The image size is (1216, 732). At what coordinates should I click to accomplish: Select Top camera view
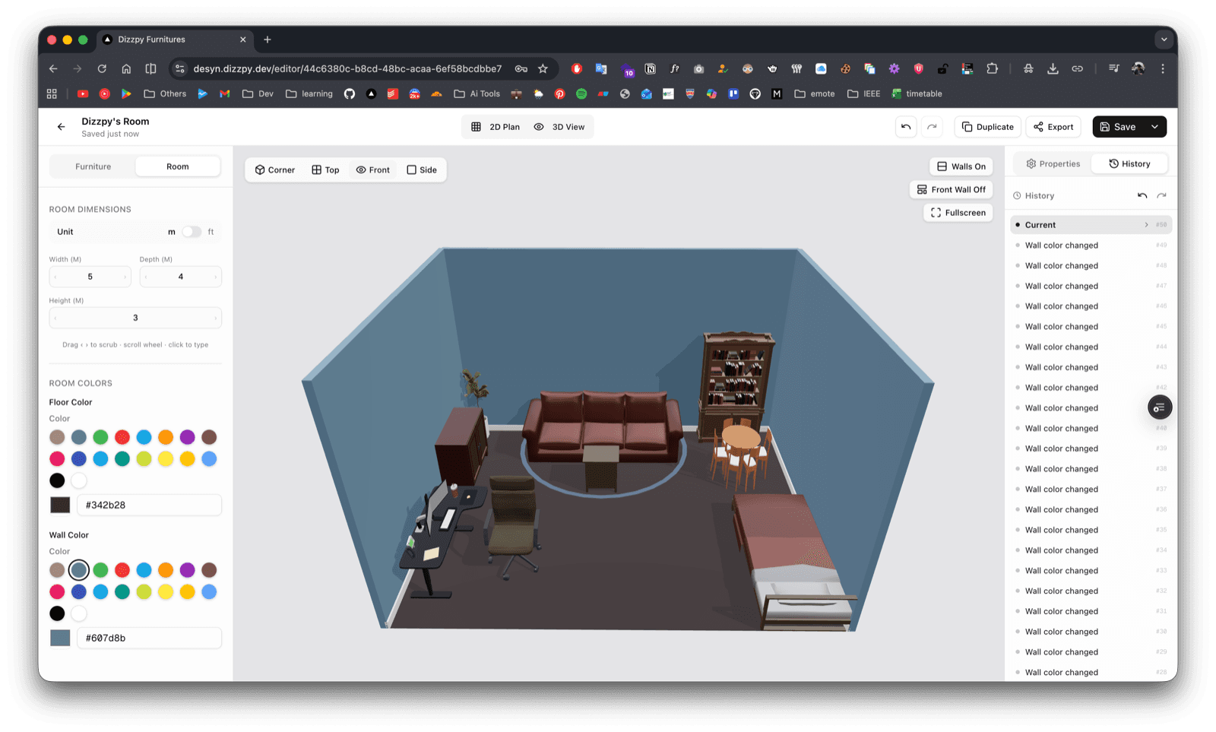coord(325,170)
